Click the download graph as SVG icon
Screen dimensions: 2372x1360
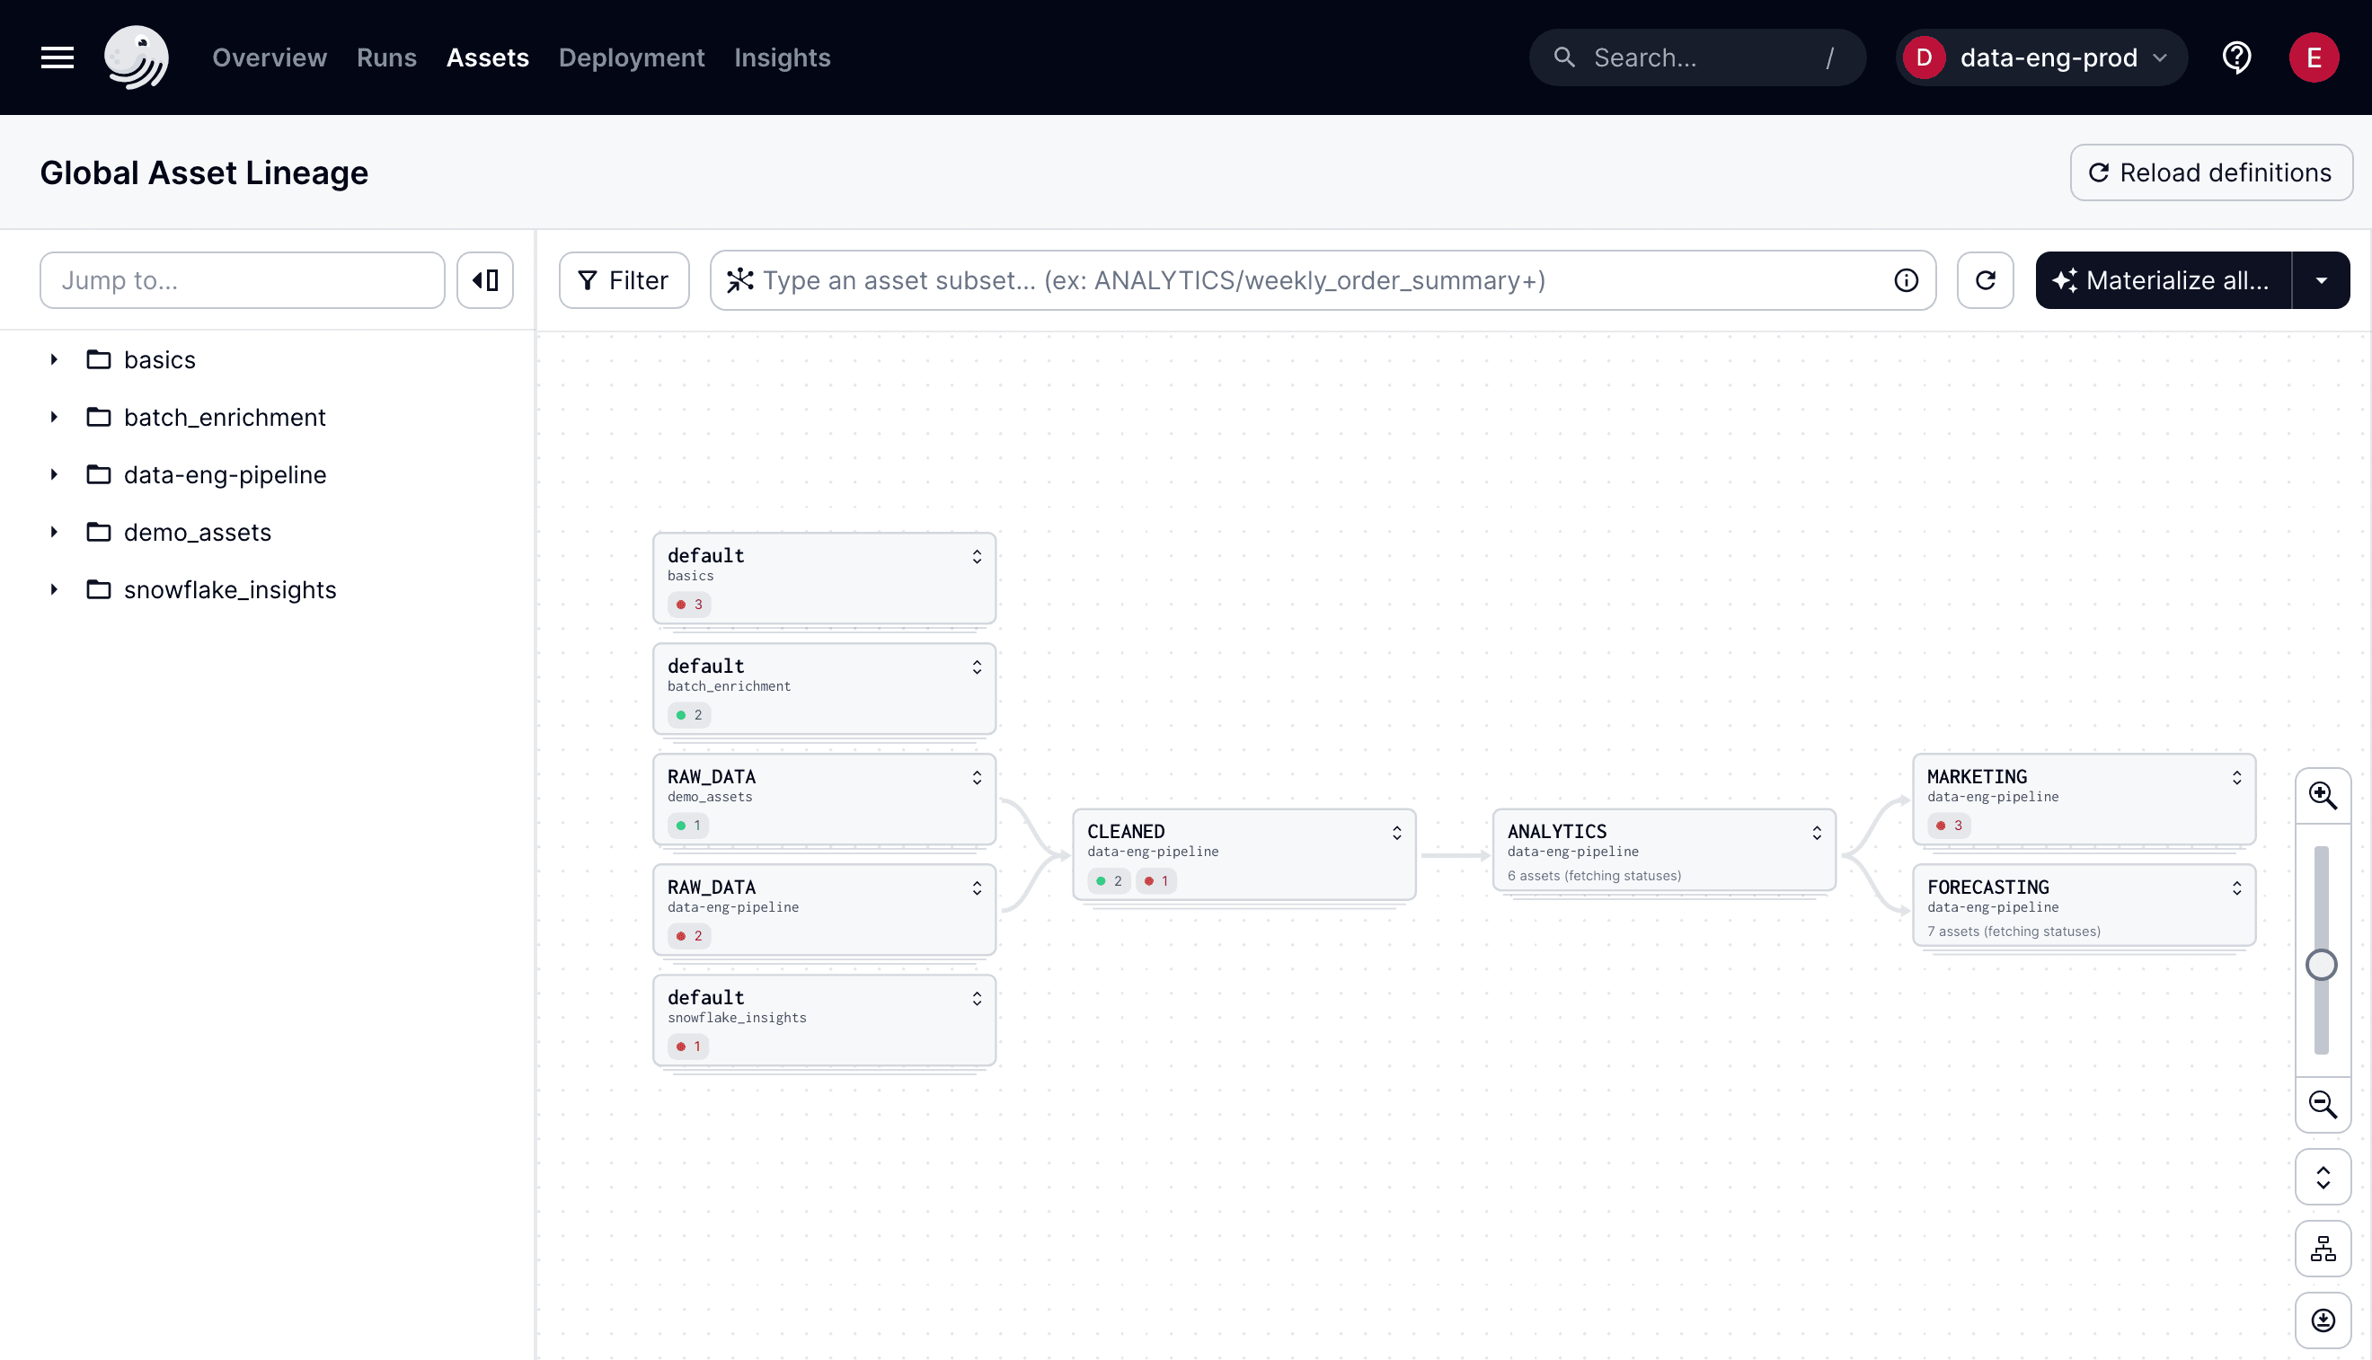[2323, 1320]
